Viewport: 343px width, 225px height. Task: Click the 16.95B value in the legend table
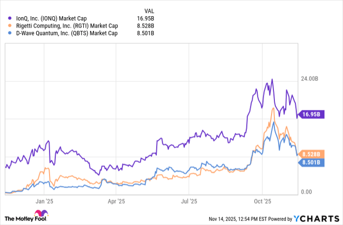[146, 19]
